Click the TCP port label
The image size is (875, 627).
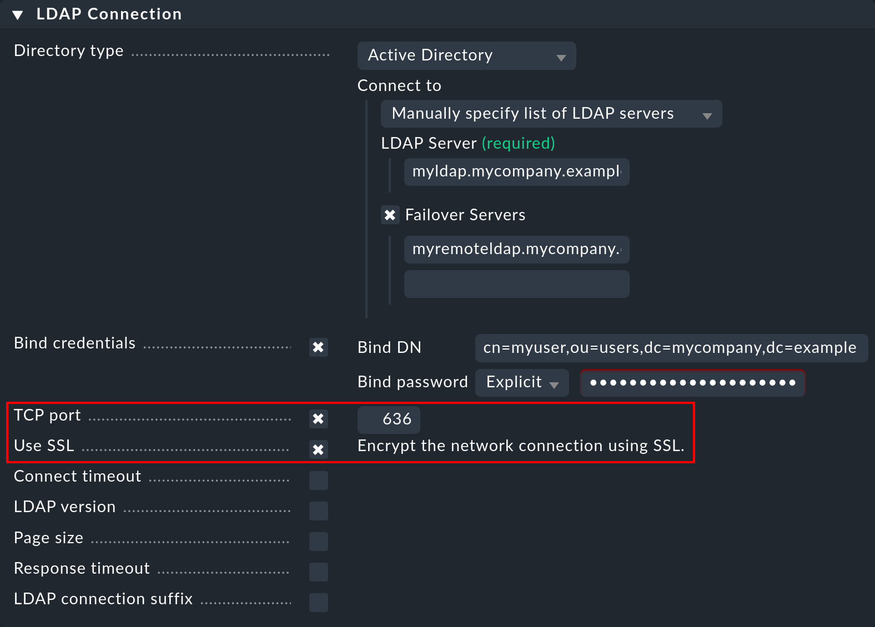point(47,416)
